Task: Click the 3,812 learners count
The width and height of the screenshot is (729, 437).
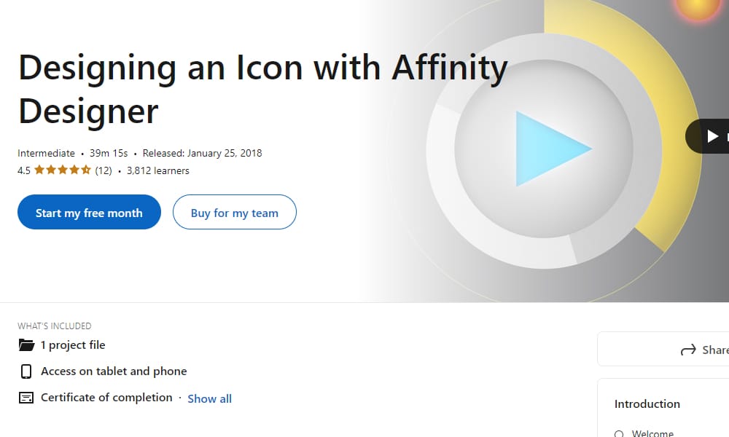Action: (159, 170)
